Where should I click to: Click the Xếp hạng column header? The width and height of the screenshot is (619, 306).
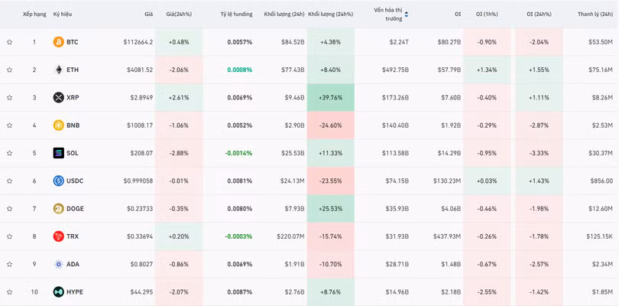pos(34,14)
